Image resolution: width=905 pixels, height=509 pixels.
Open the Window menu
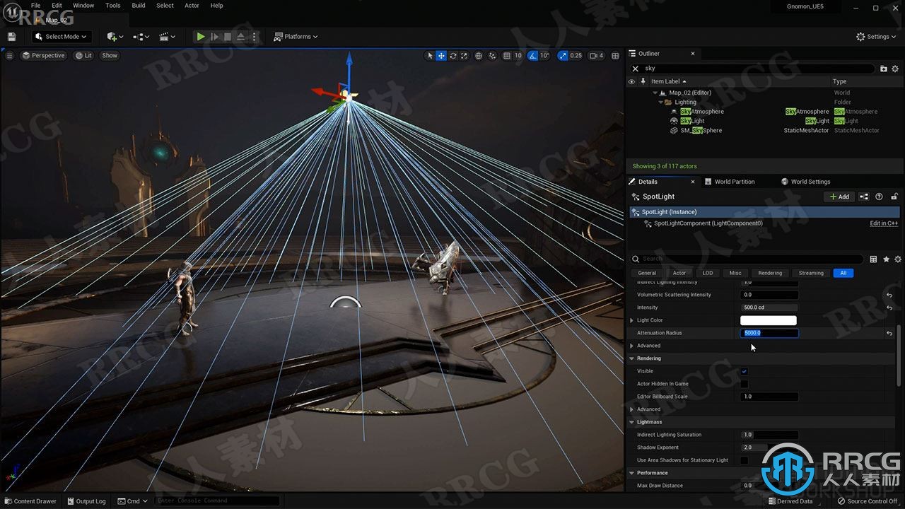pyautogui.click(x=83, y=6)
